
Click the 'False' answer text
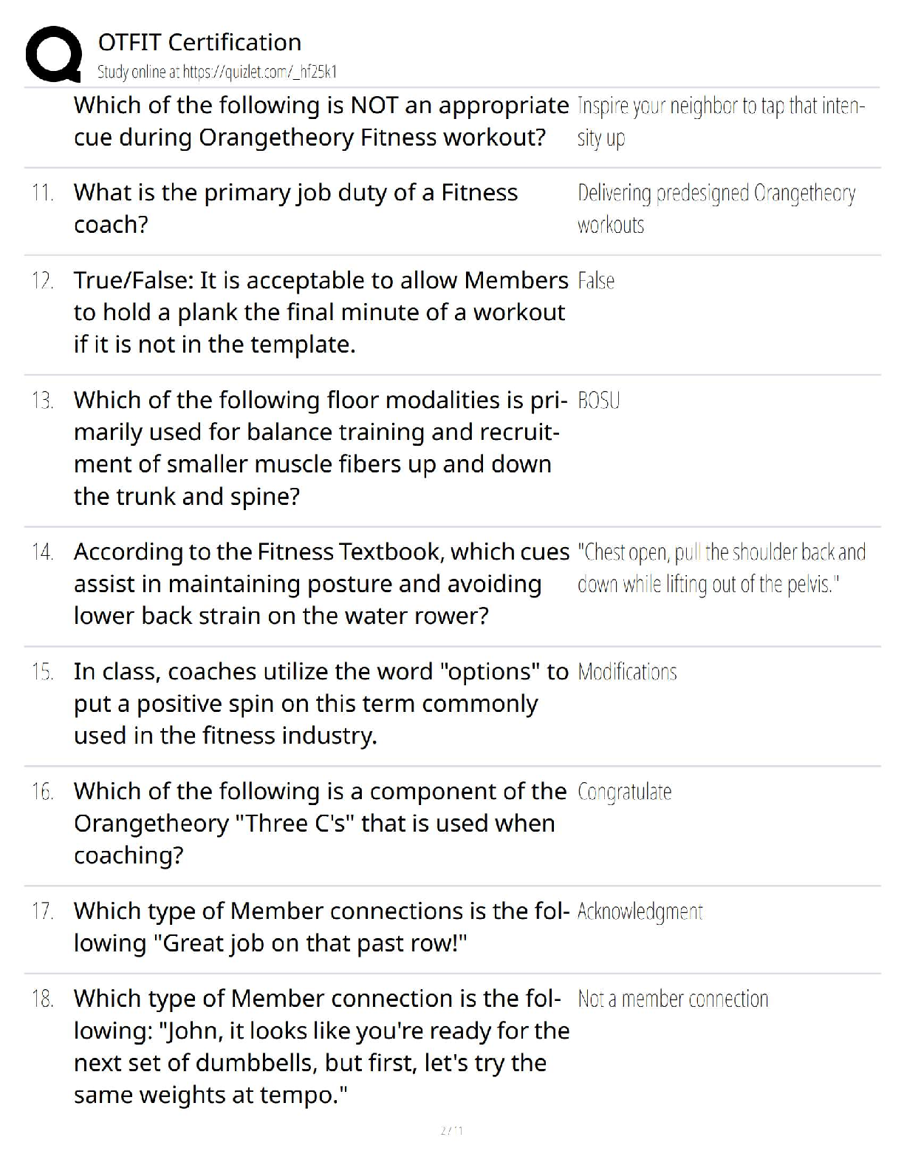pos(596,281)
